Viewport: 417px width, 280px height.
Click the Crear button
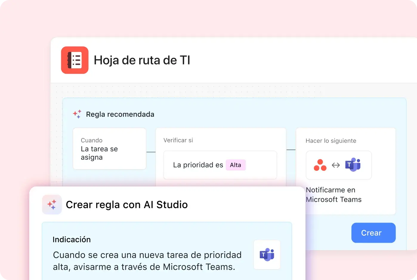[x=373, y=233]
